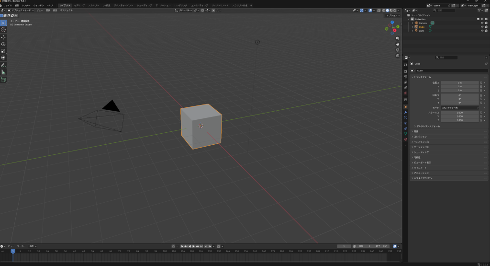Select the Rotate tool in the viewport toolbar
490x266 pixels.
[3, 44]
